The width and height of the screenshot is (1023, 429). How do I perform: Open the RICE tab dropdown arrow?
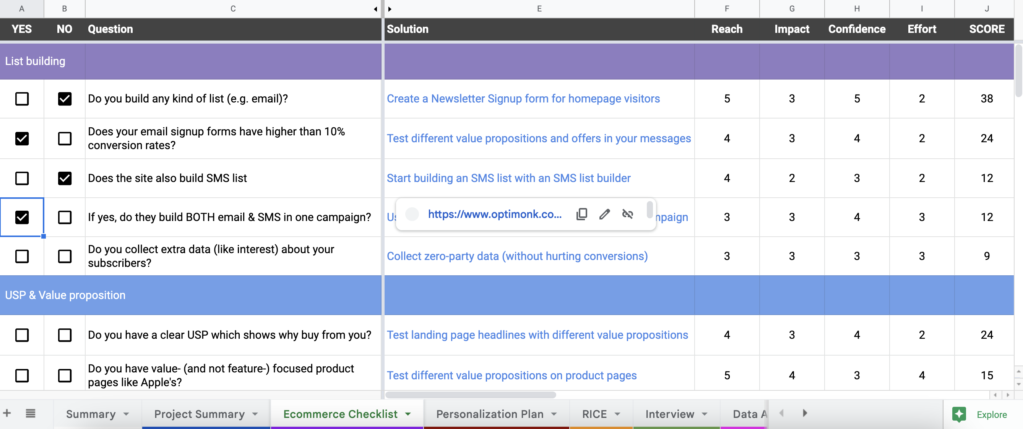617,414
